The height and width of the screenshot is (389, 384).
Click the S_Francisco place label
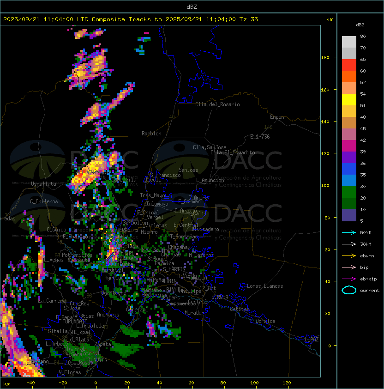[x=165, y=175]
